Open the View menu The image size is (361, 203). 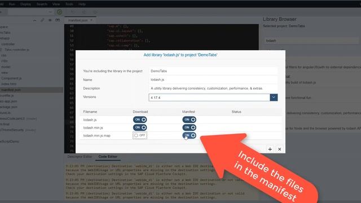pyautogui.click(x=56, y=4)
